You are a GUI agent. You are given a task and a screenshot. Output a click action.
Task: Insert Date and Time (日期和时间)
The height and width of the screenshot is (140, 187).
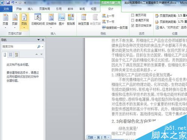(38, 20)
